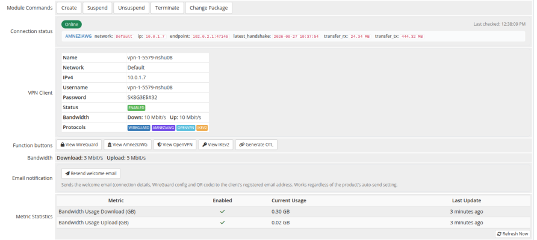This screenshot has height=240, width=537.
Task: Generate a one-time link with Generate OTL
Action: (256, 145)
